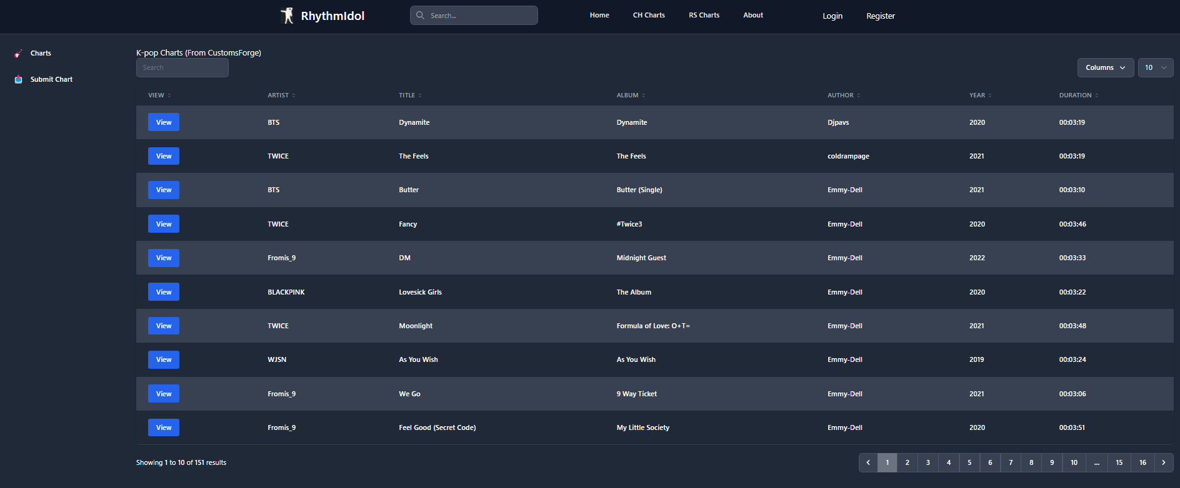Click the Login link

(832, 16)
